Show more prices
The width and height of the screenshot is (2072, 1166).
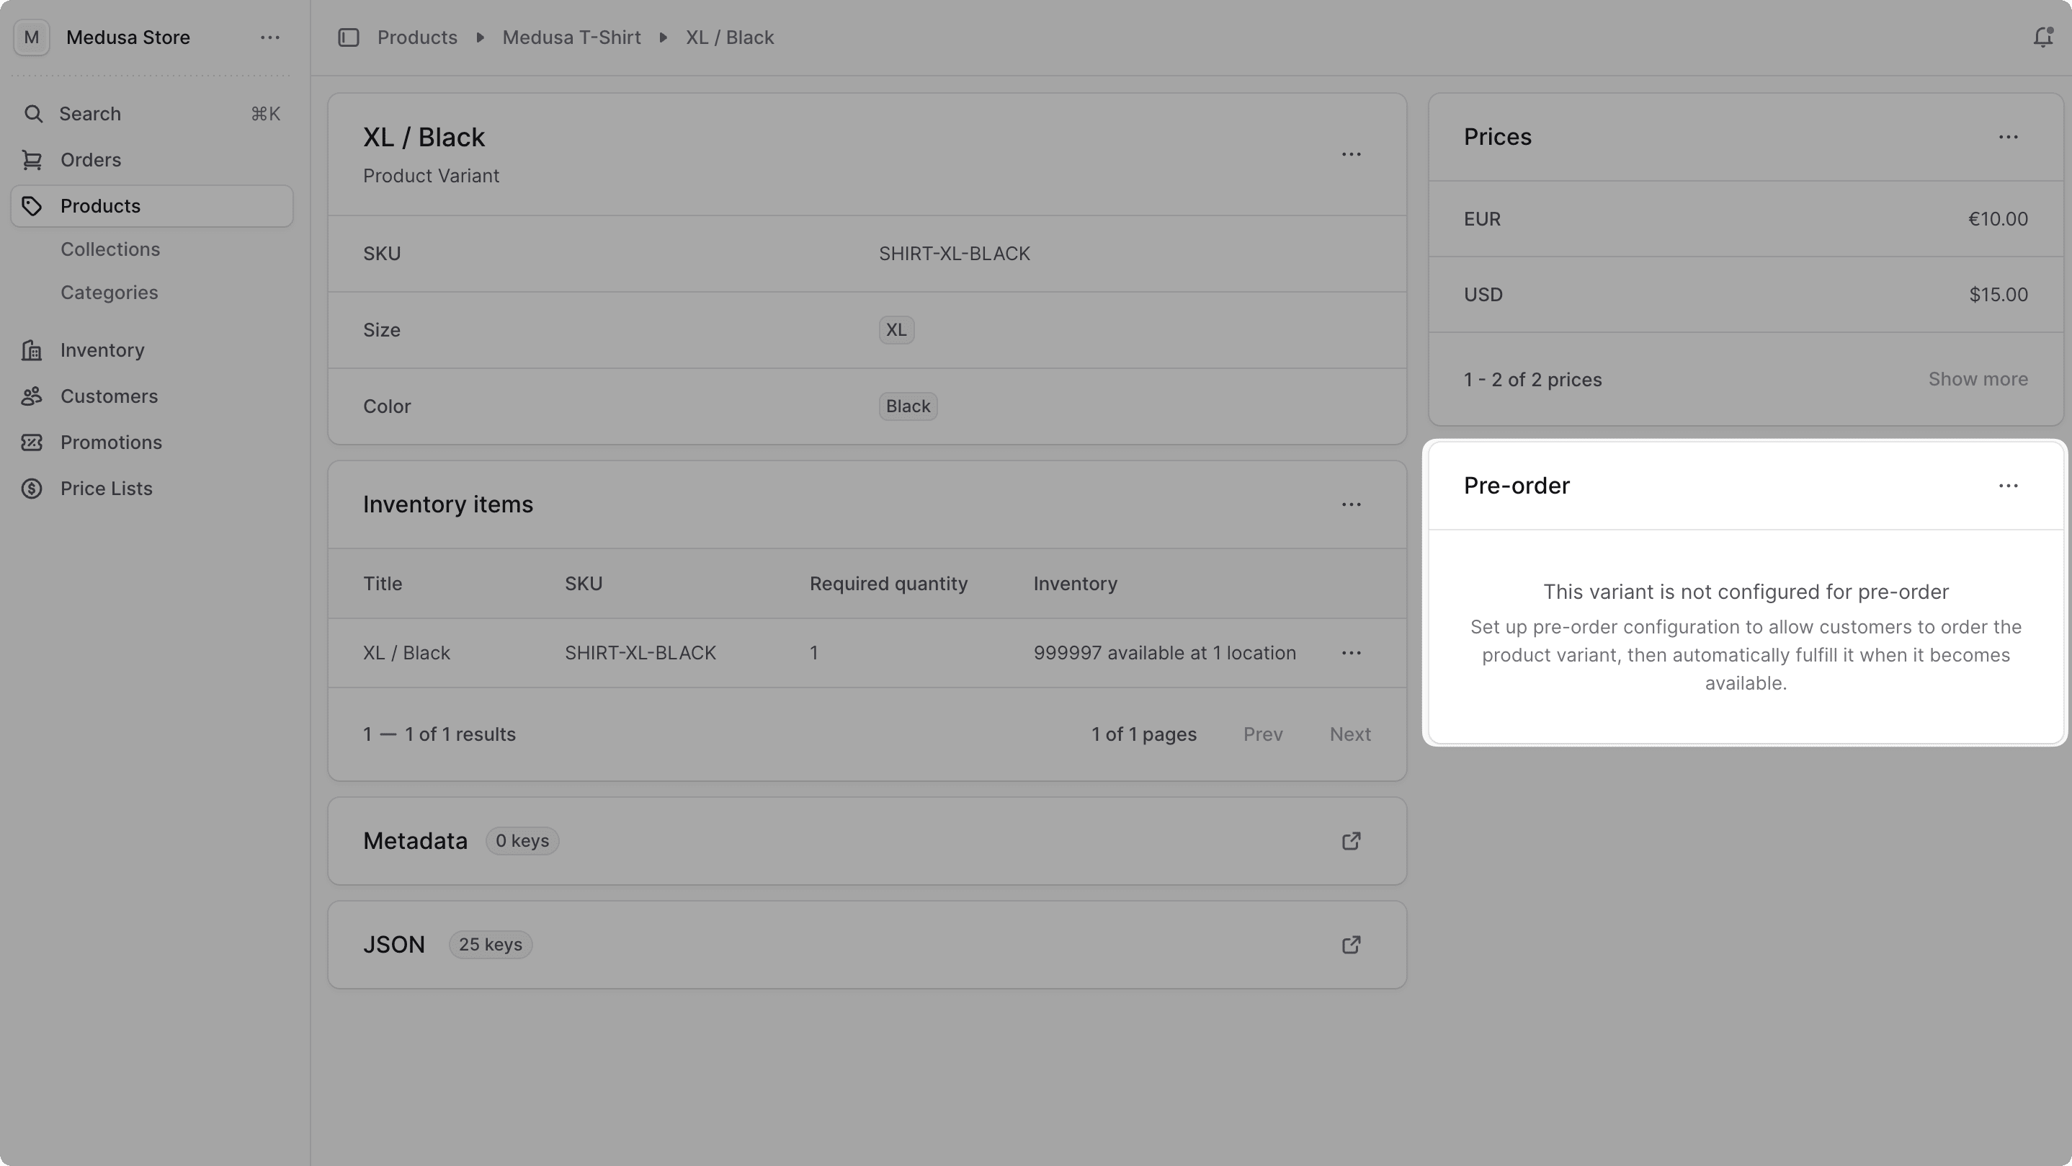pyautogui.click(x=1978, y=378)
